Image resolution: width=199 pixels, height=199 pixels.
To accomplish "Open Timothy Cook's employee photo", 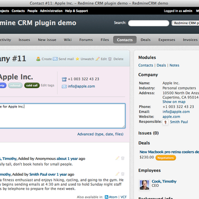I will [144, 185].
